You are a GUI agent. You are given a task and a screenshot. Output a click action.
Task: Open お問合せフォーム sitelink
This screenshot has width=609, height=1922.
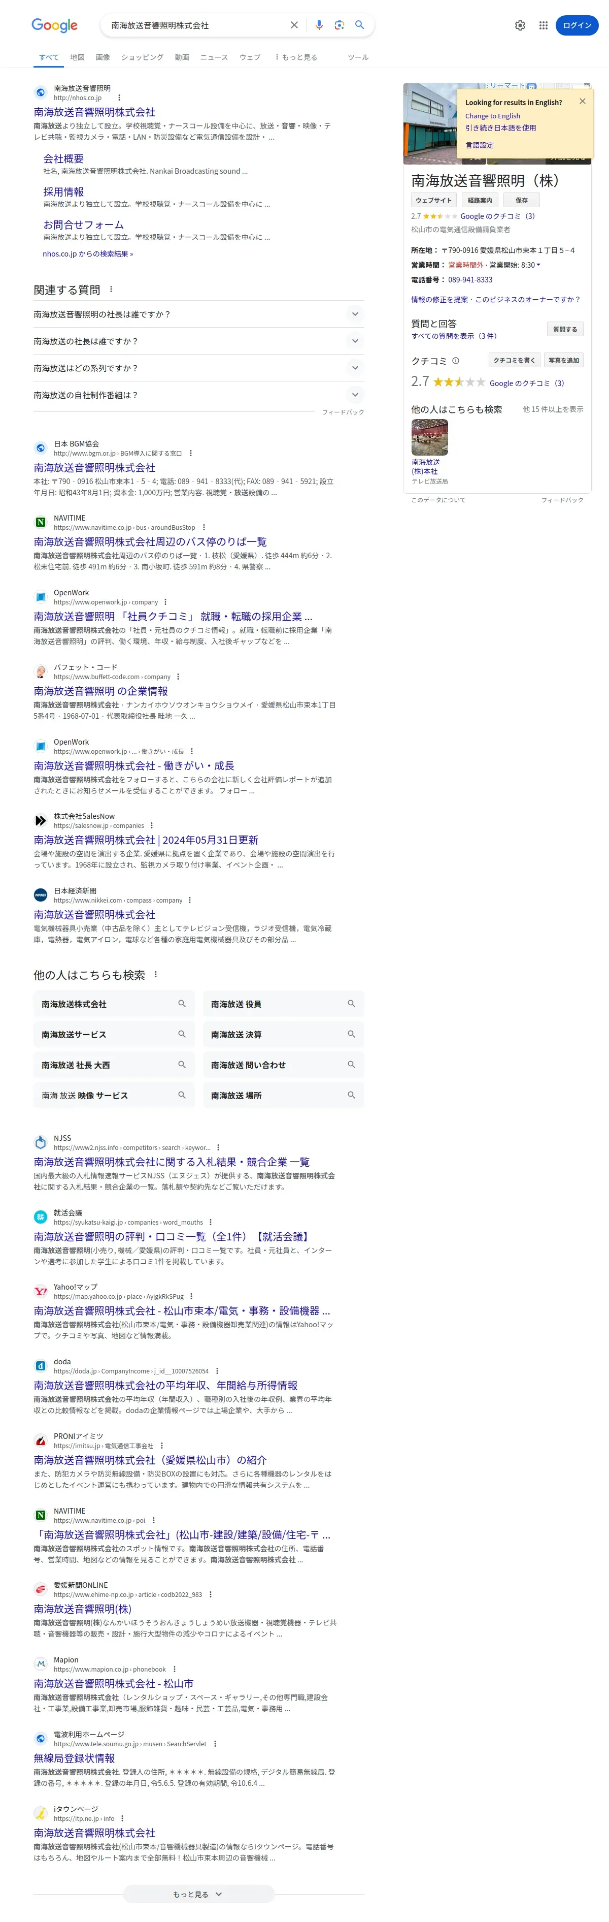point(84,225)
